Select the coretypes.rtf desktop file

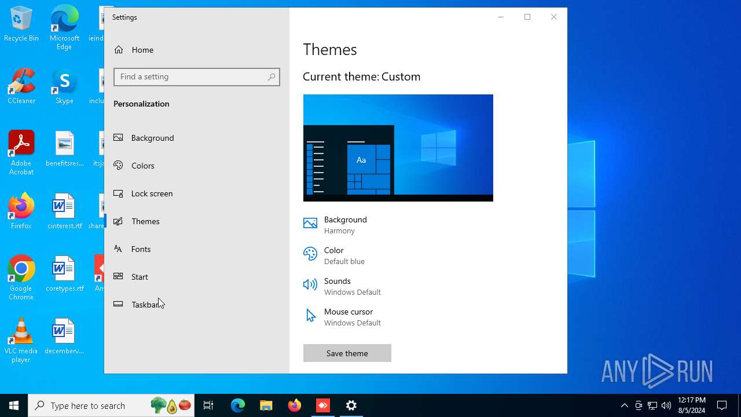[64, 274]
